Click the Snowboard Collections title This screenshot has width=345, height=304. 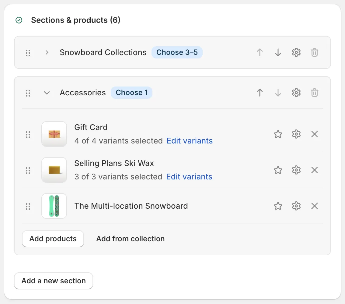[x=103, y=52]
